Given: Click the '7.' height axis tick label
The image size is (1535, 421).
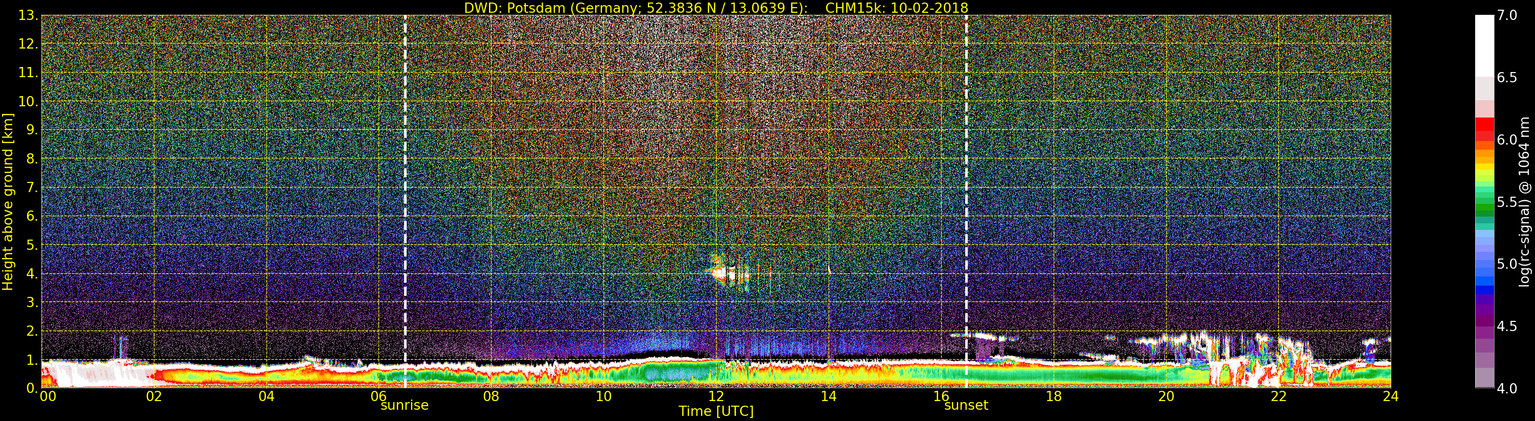Looking at the screenshot, I should coord(32,188).
